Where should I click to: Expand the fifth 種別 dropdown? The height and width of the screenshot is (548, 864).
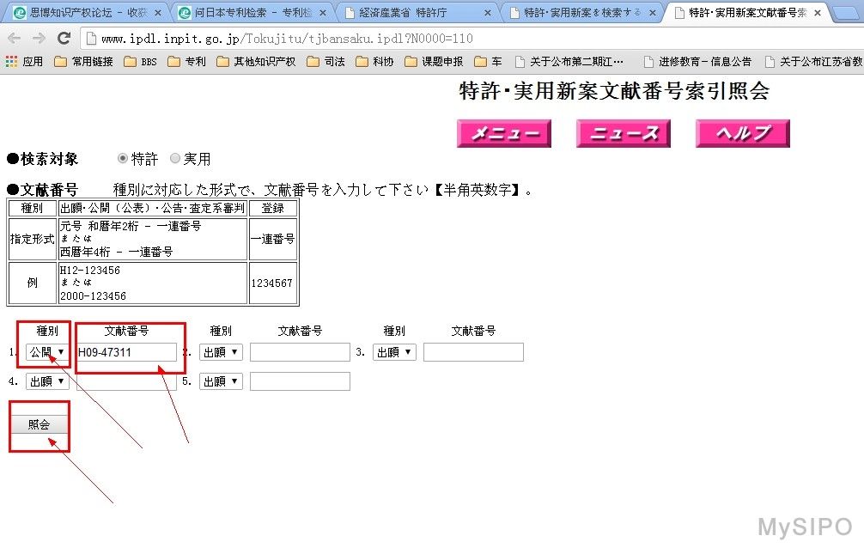tap(221, 381)
